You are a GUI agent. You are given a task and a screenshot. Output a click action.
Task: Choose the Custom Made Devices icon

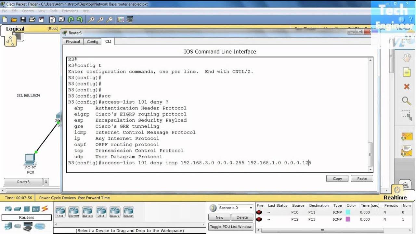(28, 226)
